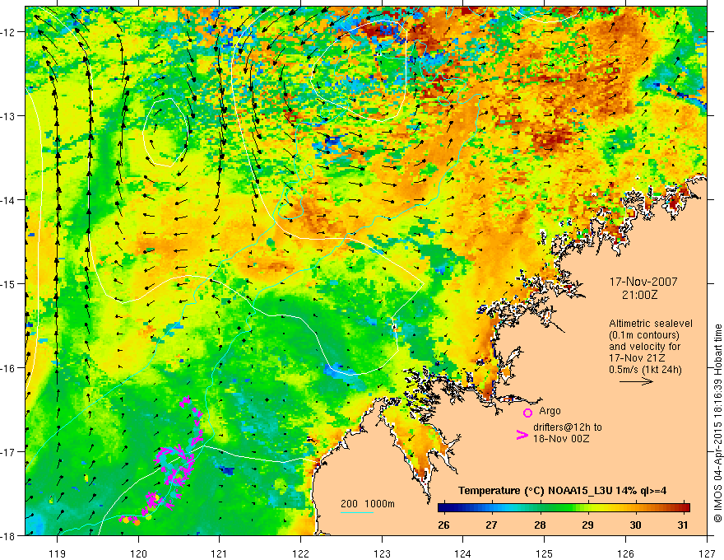The width and height of the screenshot is (724, 560).
Task: Click latitude axis label -13
Action: pyautogui.click(x=9, y=116)
